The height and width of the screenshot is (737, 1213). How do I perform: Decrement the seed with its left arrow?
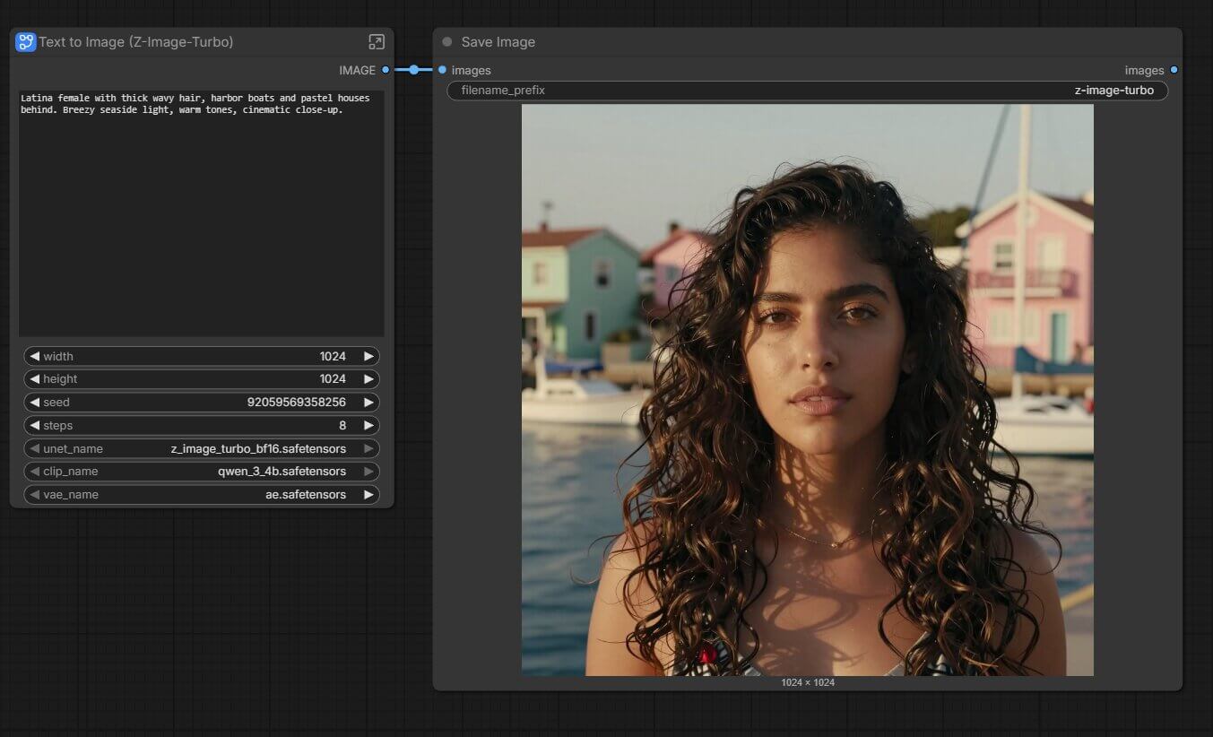point(35,403)
